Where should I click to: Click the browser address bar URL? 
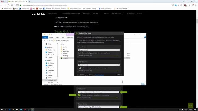coord(45,5)
